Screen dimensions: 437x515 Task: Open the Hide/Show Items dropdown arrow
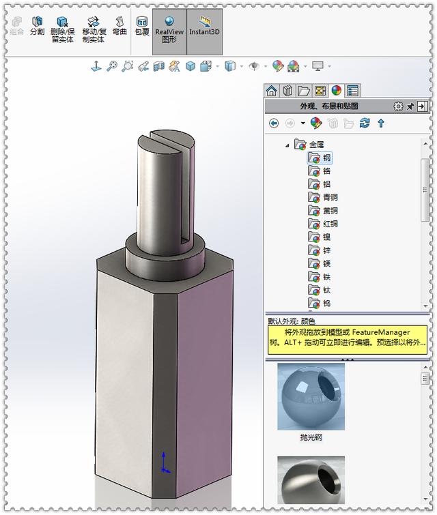pyautogui.click(x=242, y=67)
